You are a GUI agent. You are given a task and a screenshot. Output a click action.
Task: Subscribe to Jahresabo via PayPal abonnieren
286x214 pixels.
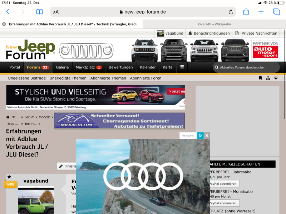(x=223, y=184)
